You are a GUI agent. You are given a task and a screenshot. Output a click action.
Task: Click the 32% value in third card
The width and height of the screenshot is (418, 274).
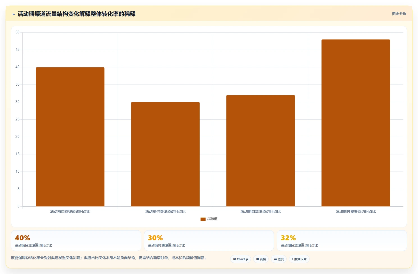(x=288, y=238)
